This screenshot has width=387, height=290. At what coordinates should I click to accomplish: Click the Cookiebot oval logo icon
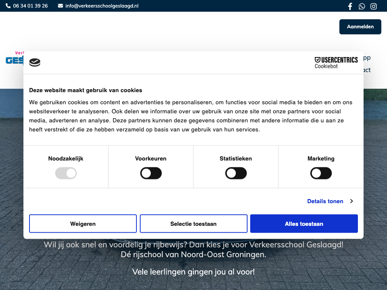pyautogui.click(x=35, y=62)
